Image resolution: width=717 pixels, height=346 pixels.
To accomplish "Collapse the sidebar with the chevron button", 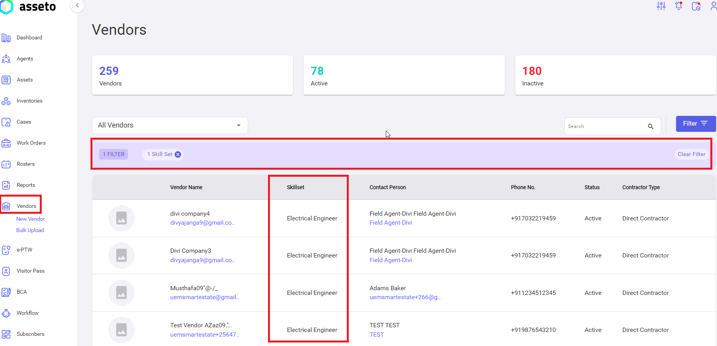I will (x=77, y=5).
